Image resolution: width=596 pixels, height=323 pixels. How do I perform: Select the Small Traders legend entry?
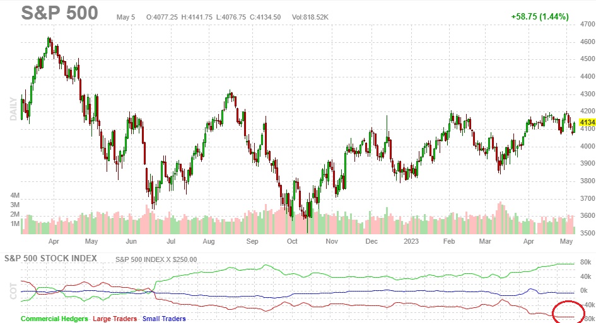coord(164,319)
